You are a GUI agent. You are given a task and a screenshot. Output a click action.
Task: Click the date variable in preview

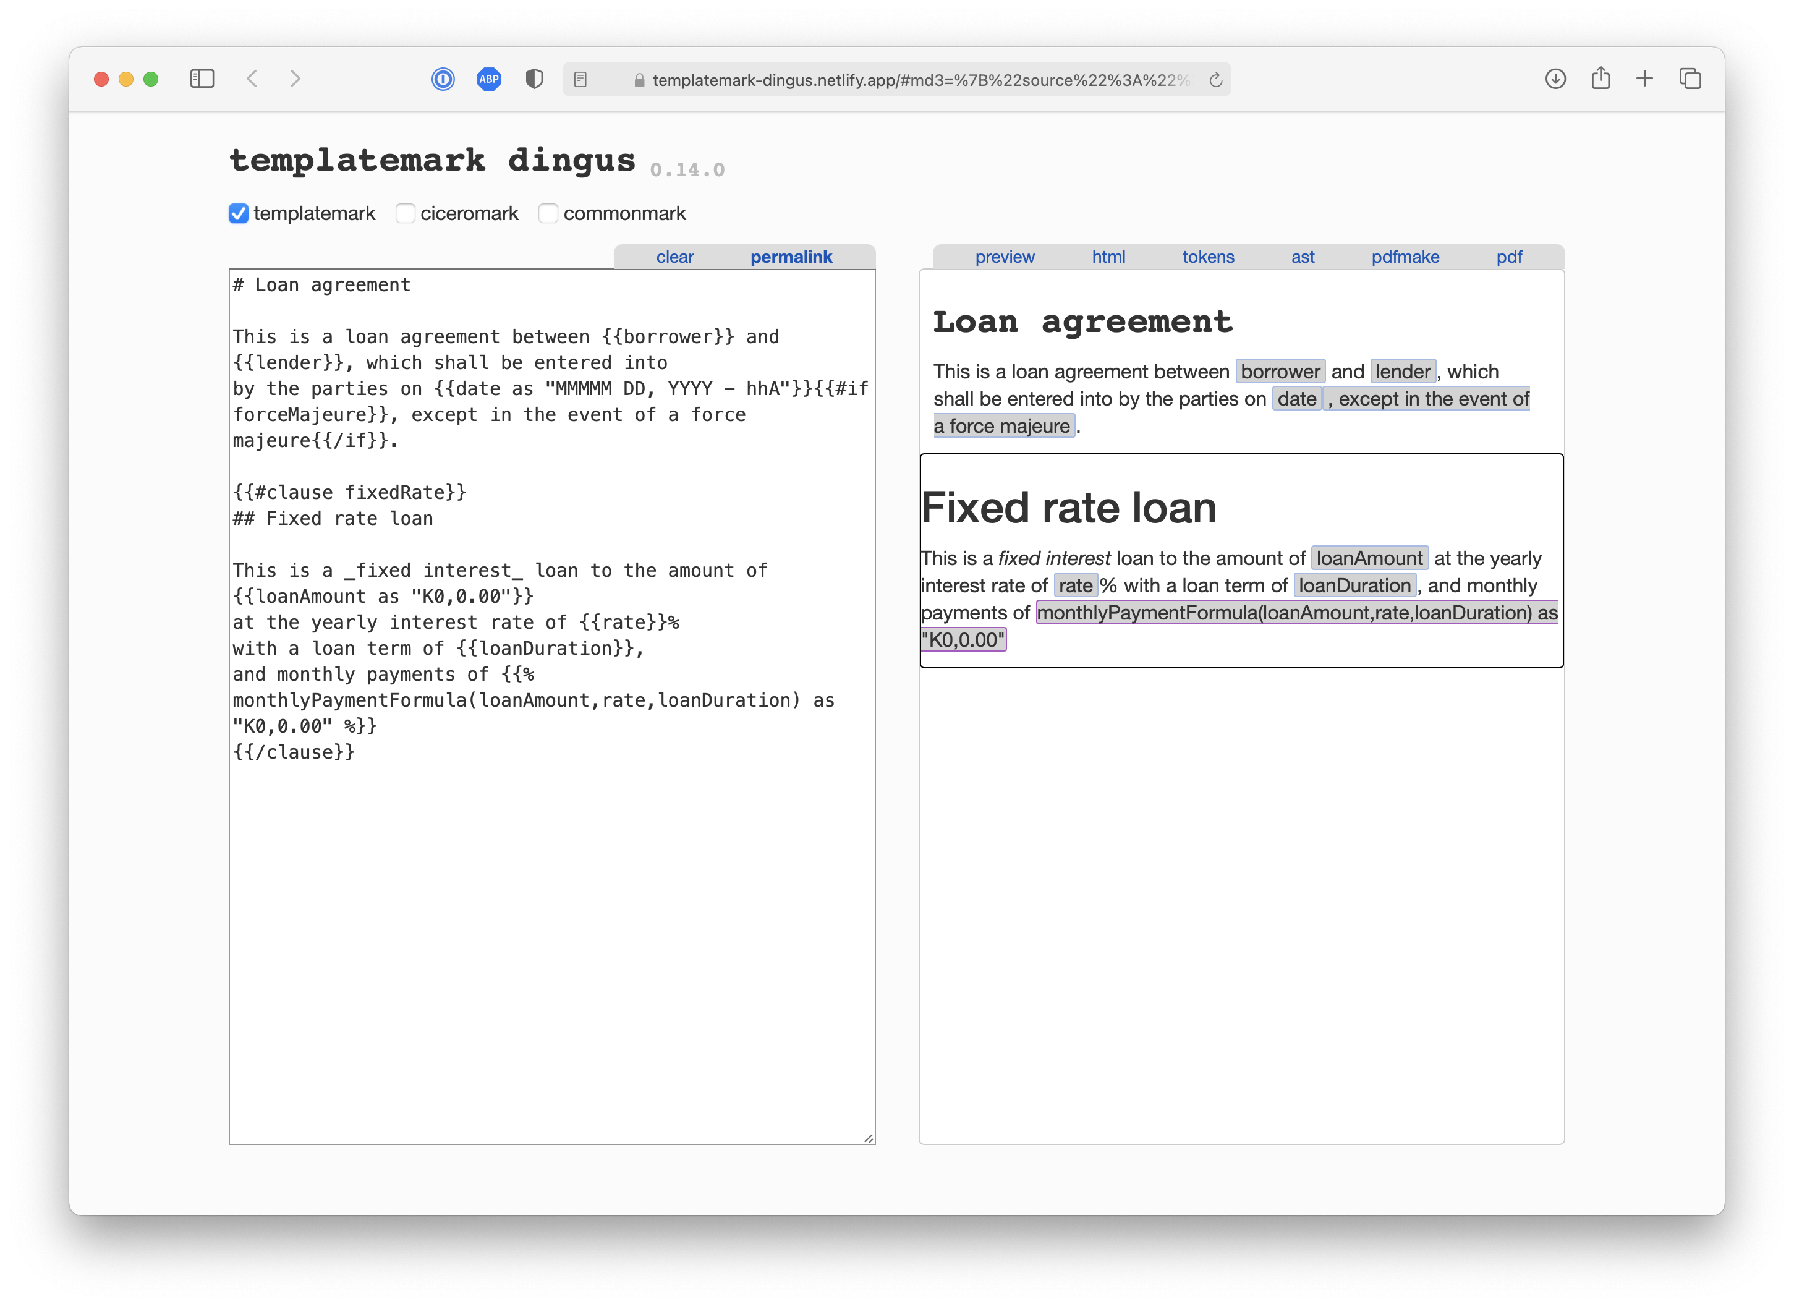tap(1296, 399)
